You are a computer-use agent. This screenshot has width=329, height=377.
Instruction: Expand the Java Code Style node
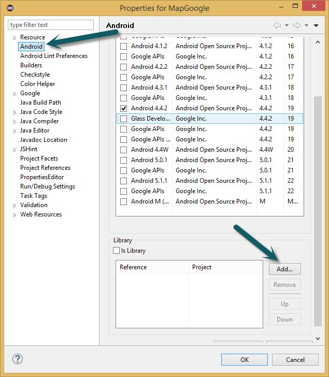click(15, 112)
